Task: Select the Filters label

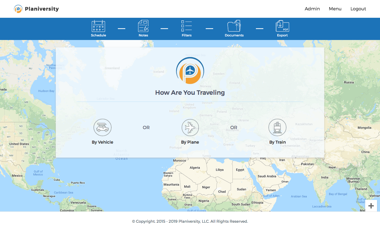Action: [187, 35]
